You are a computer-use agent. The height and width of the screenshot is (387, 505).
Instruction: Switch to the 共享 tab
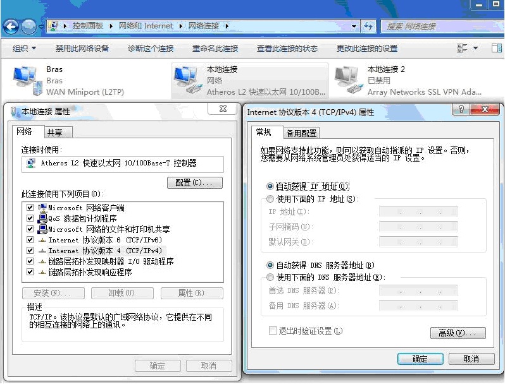click(55, 132)
